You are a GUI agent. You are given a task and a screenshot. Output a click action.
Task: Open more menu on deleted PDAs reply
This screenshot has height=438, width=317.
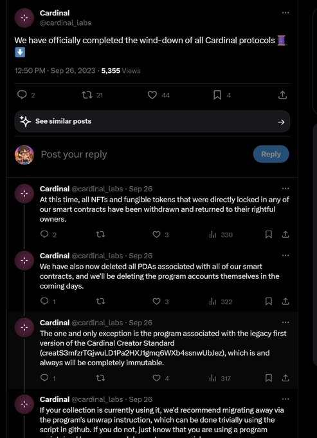(x=285, y=256)
